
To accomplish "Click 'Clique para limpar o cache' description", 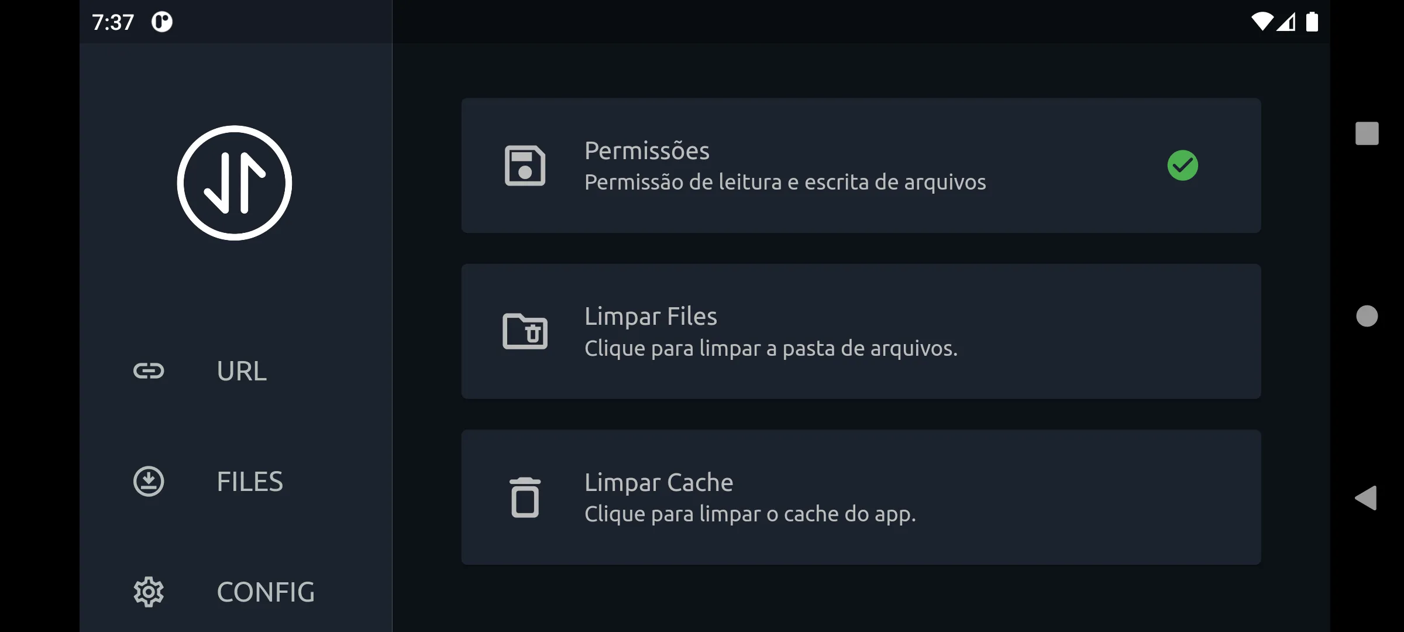I will (750, 514).
